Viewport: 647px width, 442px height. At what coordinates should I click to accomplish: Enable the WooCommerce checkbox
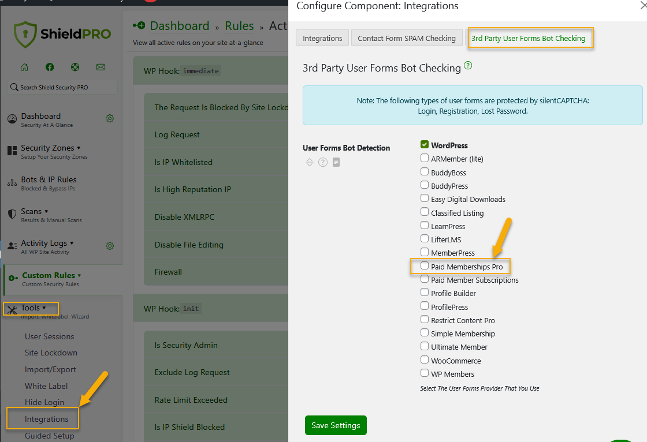coord(424,359)
